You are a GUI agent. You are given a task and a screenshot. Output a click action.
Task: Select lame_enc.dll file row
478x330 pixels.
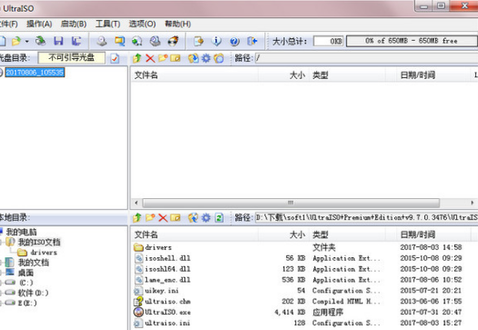[x=304, y=280]
